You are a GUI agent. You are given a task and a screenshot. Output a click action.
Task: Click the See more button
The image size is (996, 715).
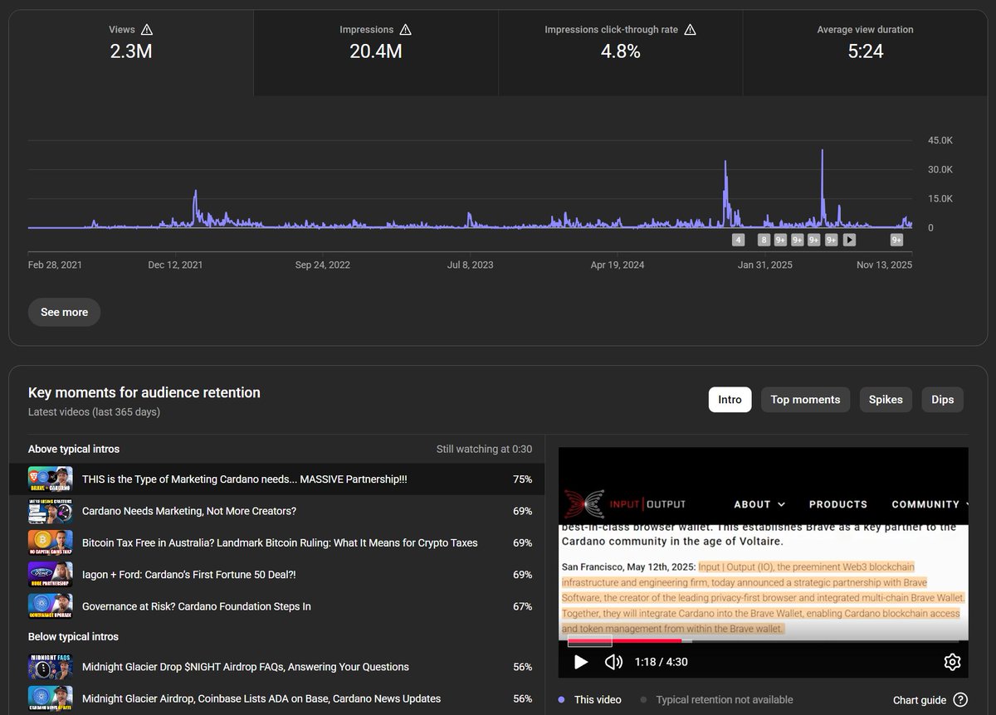coord(64,312)
